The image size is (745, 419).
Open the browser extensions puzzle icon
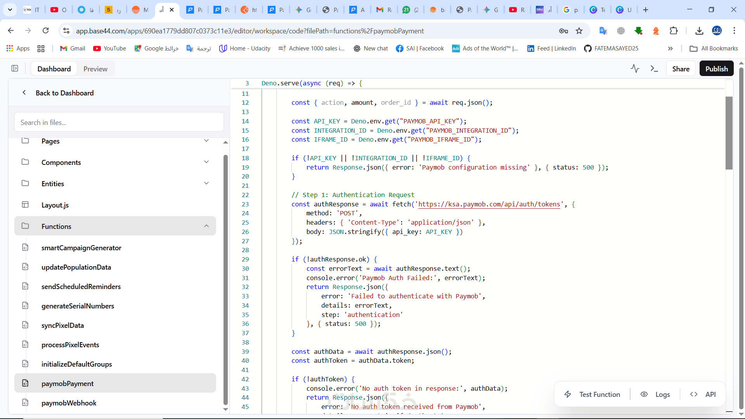[674, 31]
